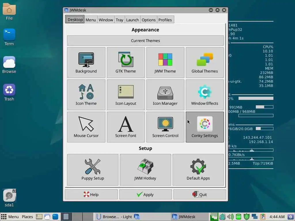Switch to the Profiles tab
The height and width of the screenshot is (221, 295).
pos(165,20)
